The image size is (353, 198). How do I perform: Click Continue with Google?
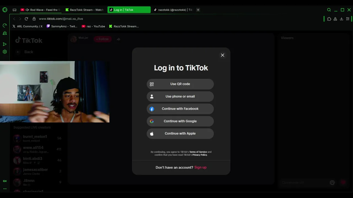tap(180, 121)
